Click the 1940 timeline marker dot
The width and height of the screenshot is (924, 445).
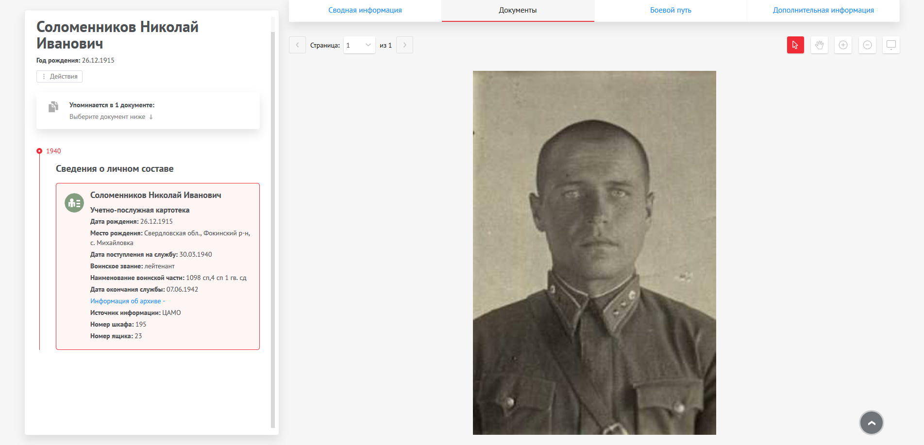39,151
